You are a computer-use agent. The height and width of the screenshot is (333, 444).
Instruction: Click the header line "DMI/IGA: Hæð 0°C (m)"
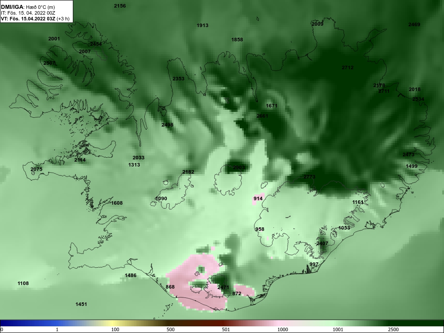click(28, 7)
